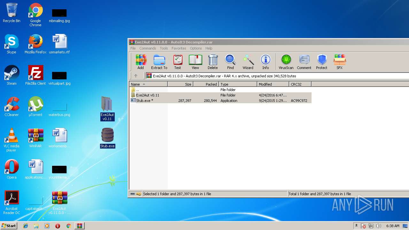Select the Recycle Bin desktop icon

[12, 13]
